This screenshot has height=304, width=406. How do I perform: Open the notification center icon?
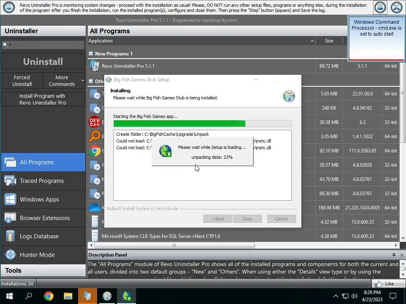(393, 296)
